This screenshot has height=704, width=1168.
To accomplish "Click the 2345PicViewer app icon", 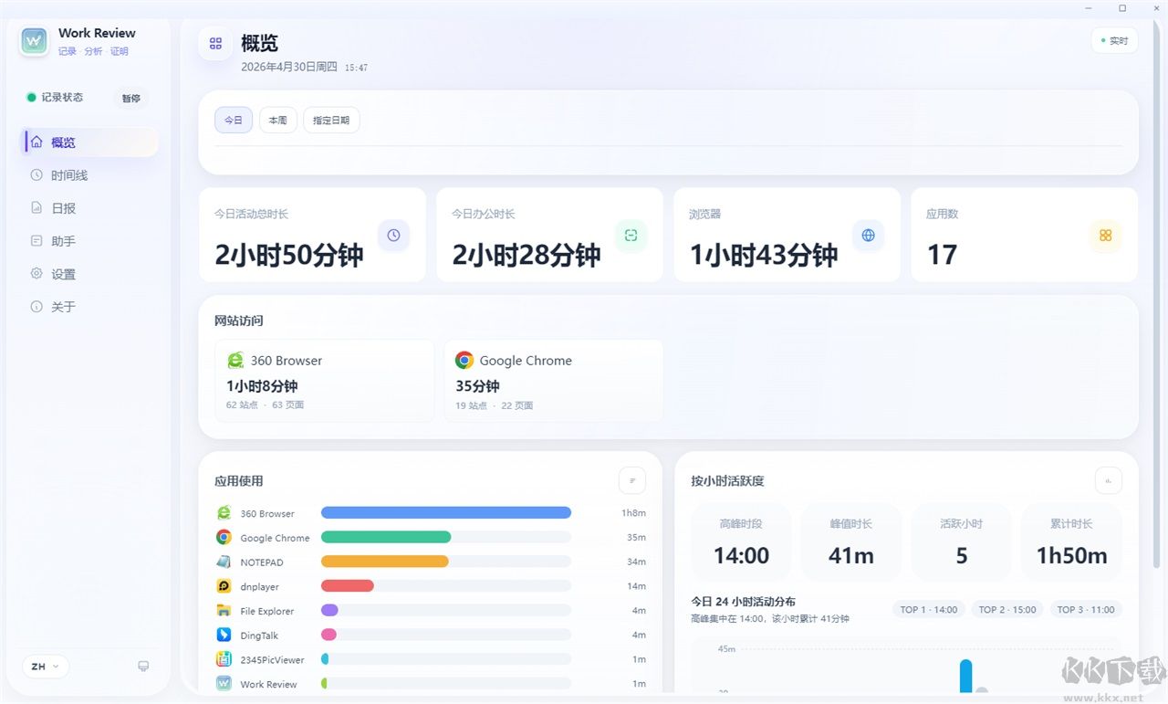I will pos(224,659).
